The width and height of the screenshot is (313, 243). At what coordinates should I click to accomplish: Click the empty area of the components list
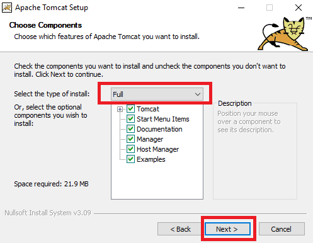(157, 181)
